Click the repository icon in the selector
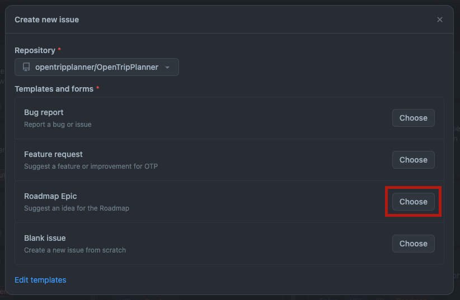Screen dimensions: 460x300 26,67
